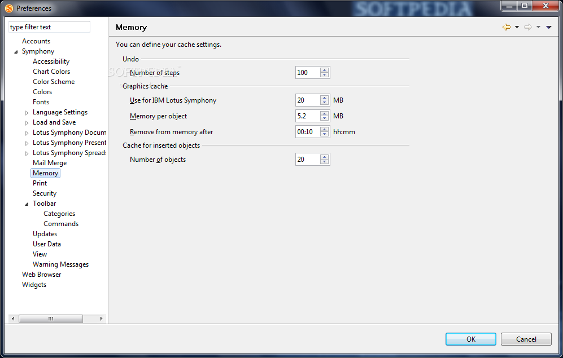The image size is (563, 358).
Task: Select Accounts in the preferences tree
Action: point(36,41)
